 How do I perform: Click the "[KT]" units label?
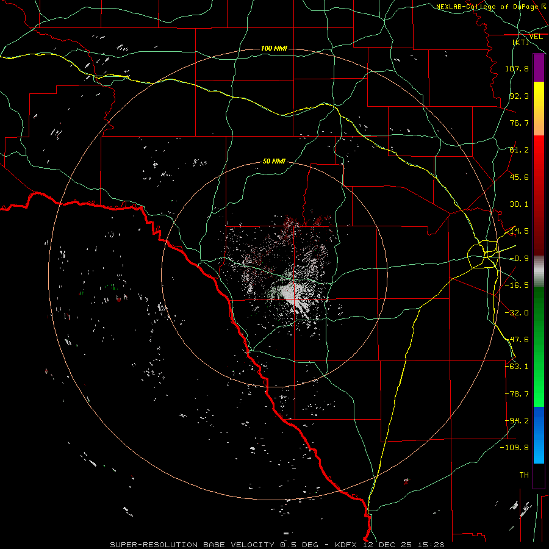tap(521, 42)
